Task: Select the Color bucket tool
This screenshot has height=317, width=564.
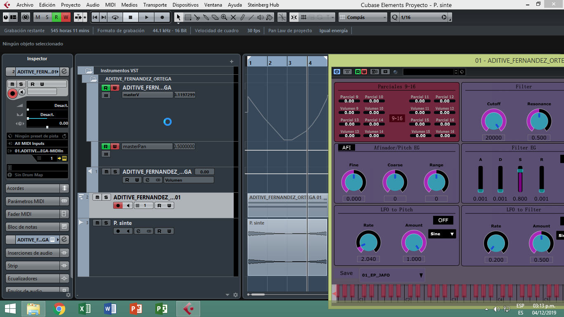Action: [270, 17]
